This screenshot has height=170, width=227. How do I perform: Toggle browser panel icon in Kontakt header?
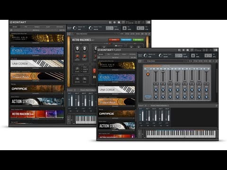pos(110,22)
